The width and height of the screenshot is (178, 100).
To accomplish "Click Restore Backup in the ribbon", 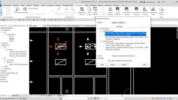I will [x=95, y=11].
